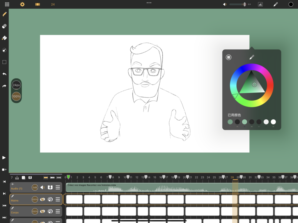Viewport: 298px width, 223px height.
Task: Open the three-dot menu at the top center
Action: (x=149, y=3)
